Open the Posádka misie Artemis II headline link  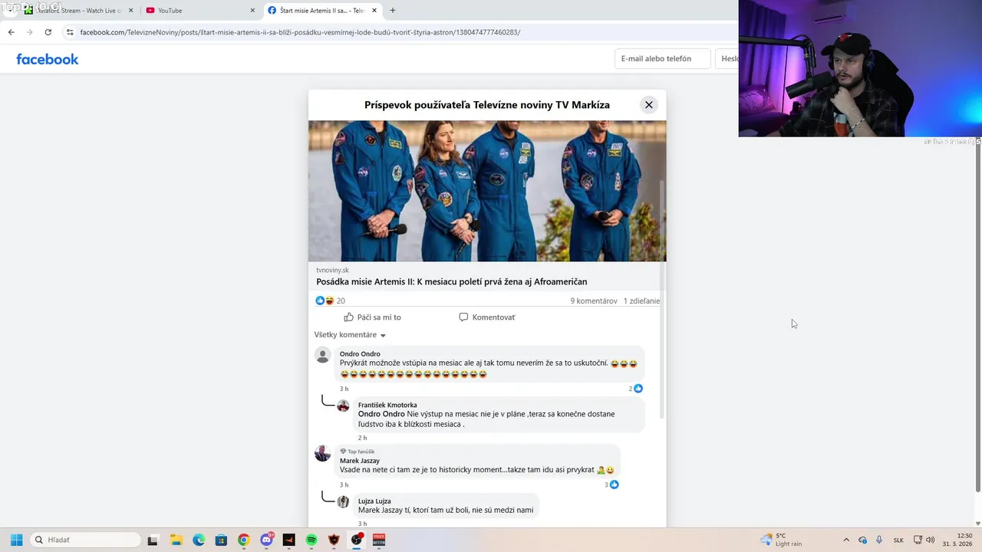[452, 282]
